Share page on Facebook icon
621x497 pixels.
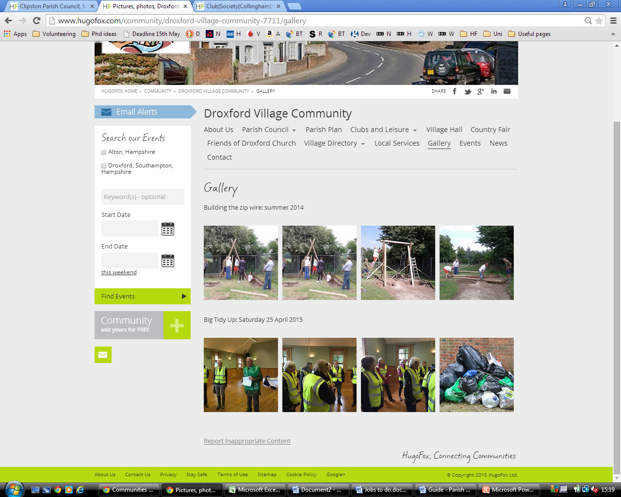point(455,91)
